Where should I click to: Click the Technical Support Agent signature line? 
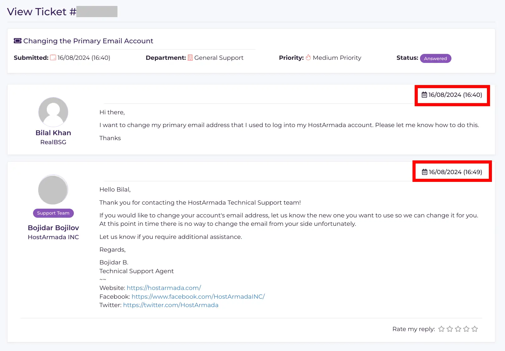[136, 271]
